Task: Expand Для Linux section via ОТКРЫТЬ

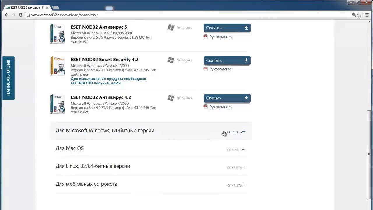Action: (236, 167)
